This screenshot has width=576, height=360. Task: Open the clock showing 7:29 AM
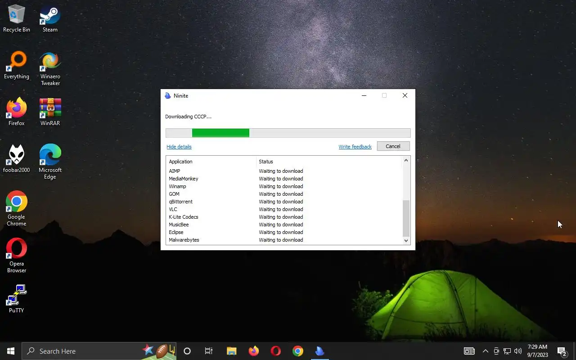[x=537, y=351]
